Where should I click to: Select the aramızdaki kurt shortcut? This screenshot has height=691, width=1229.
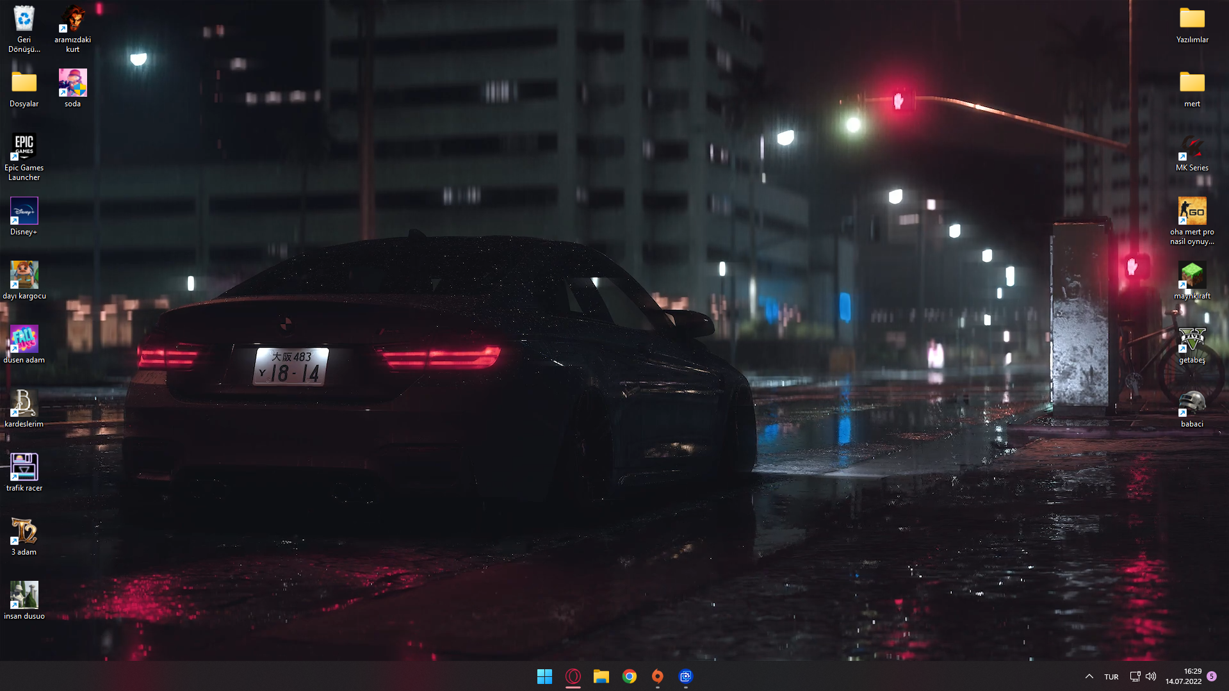click(x=72, y=29)
